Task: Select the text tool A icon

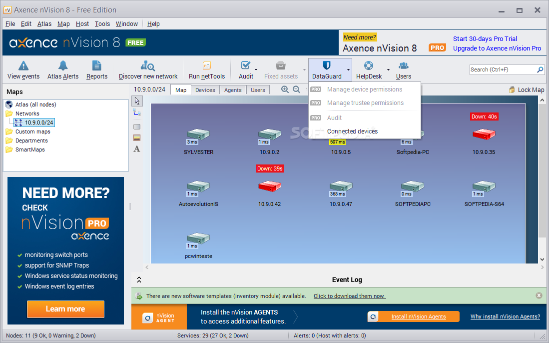Action: click(x=137, y=149)
